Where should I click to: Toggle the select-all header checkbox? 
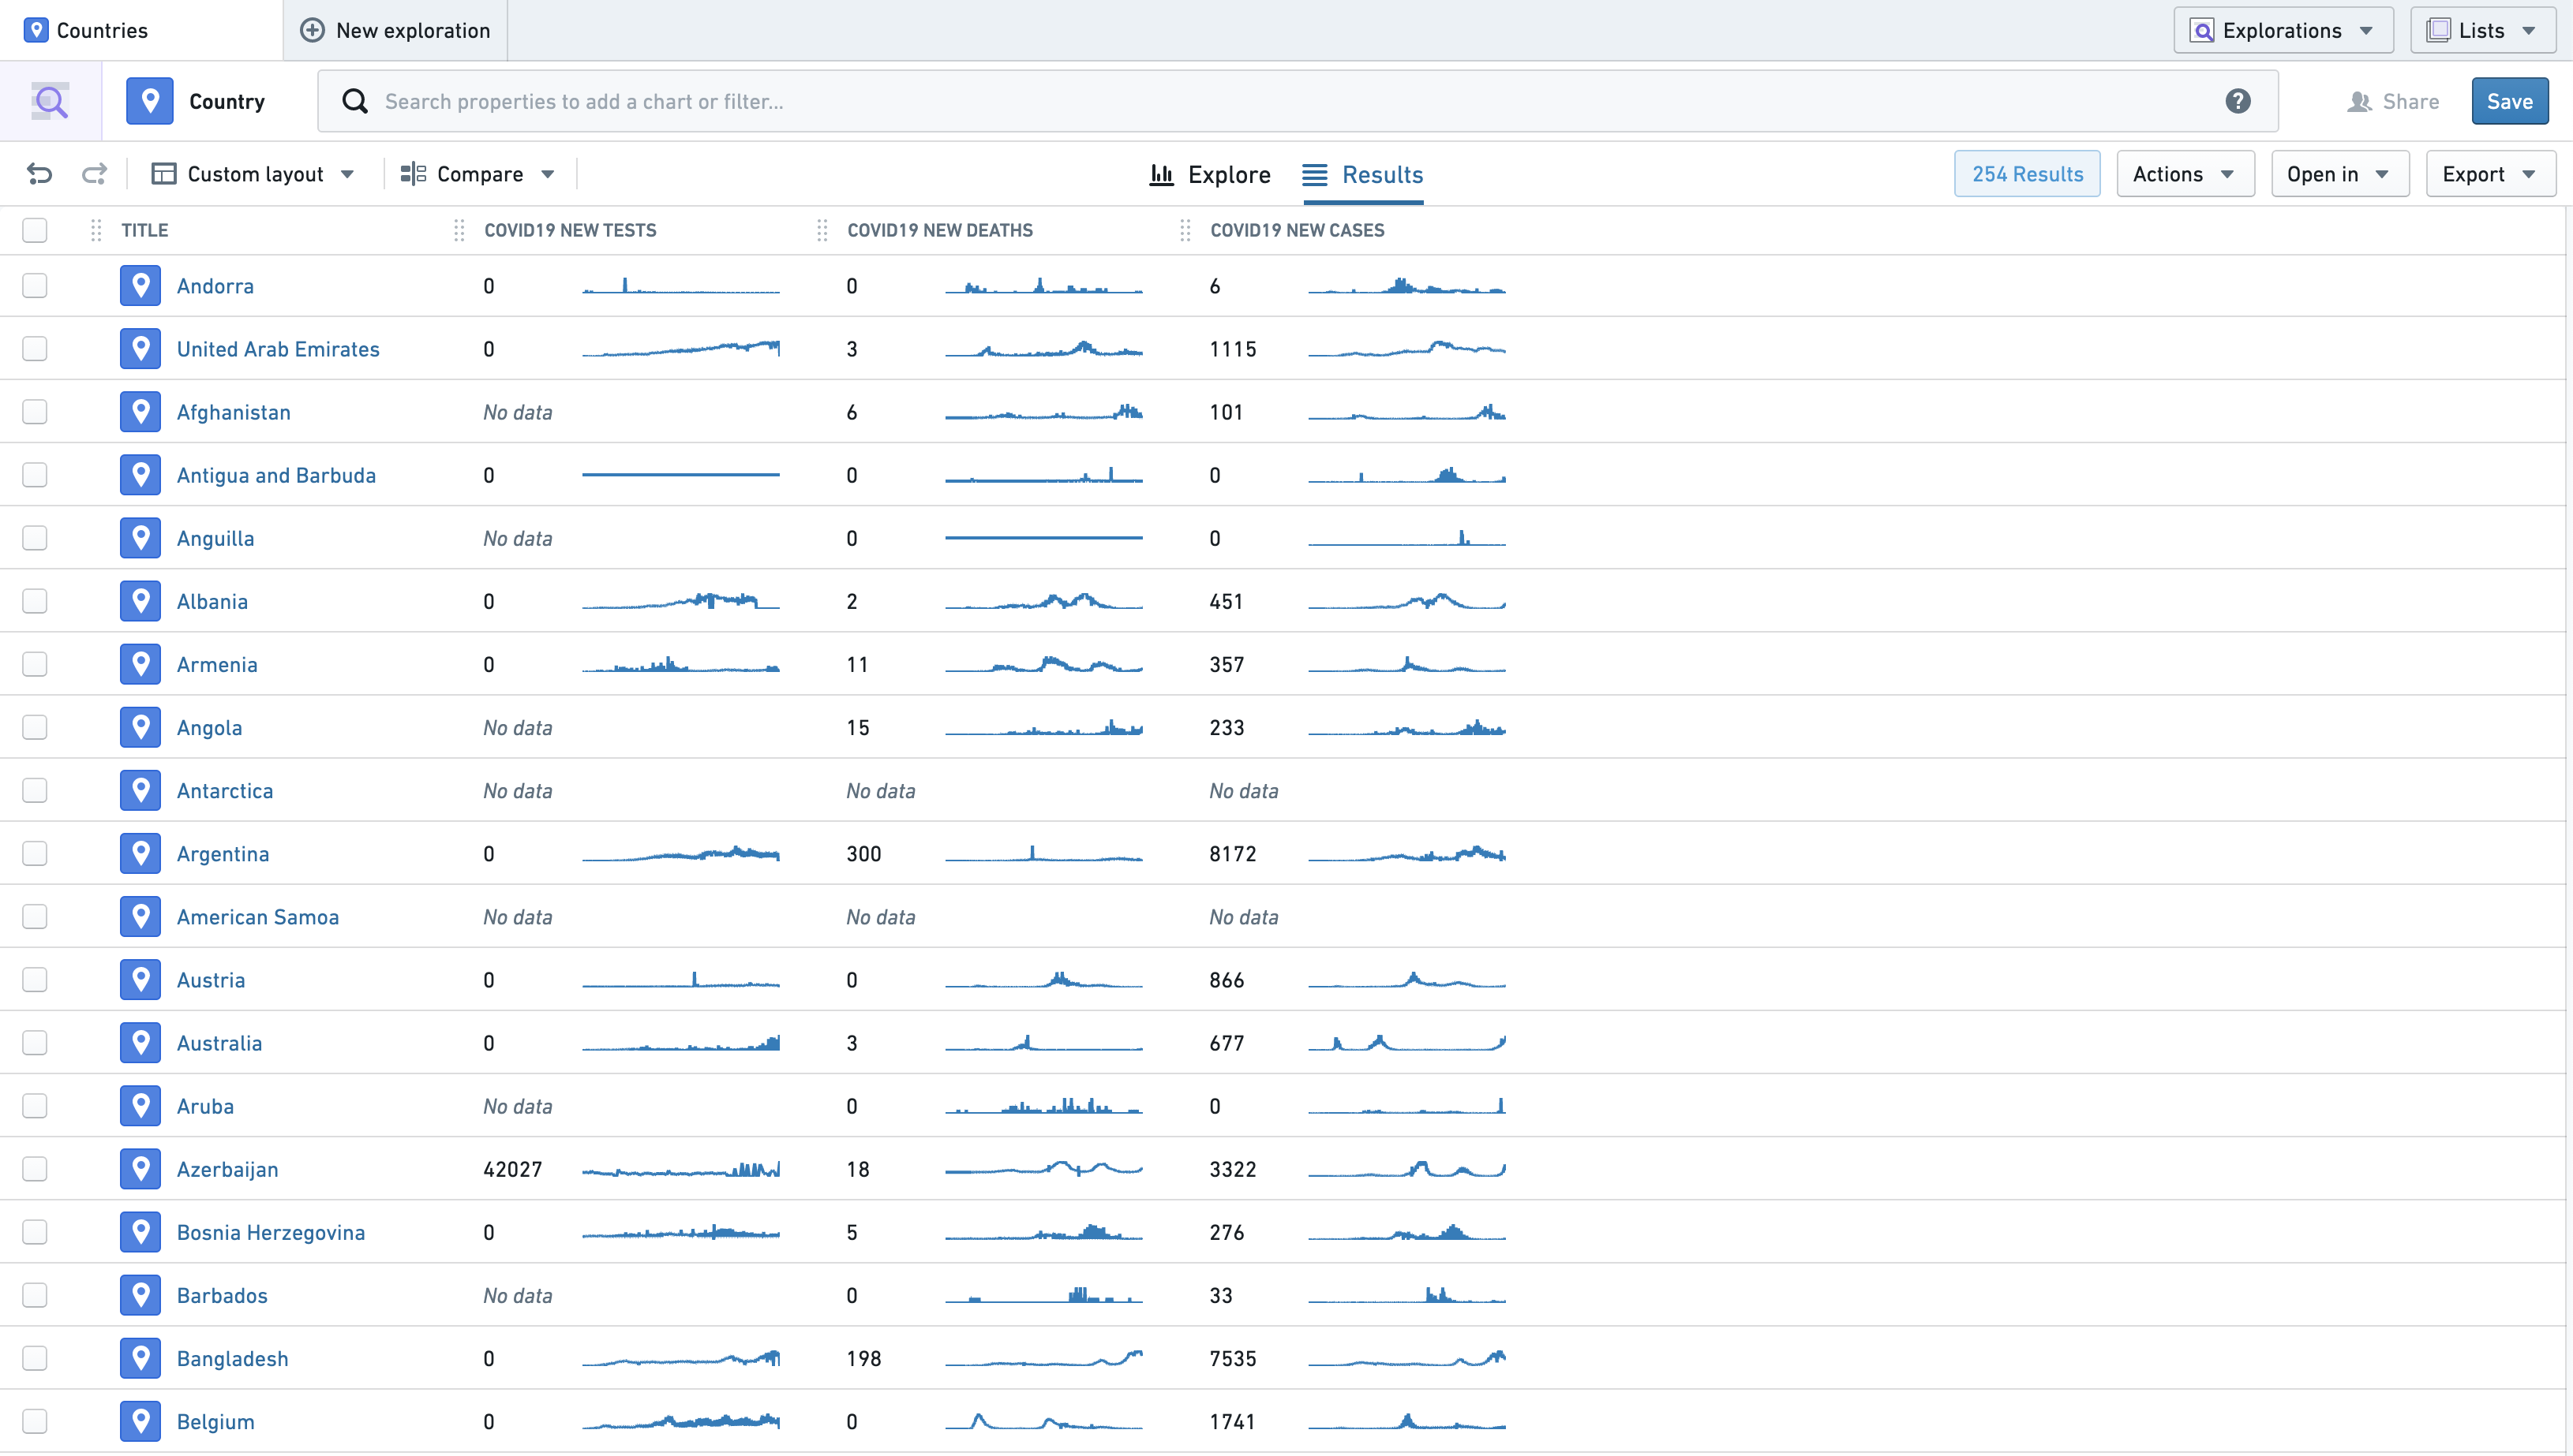[35, 230]
